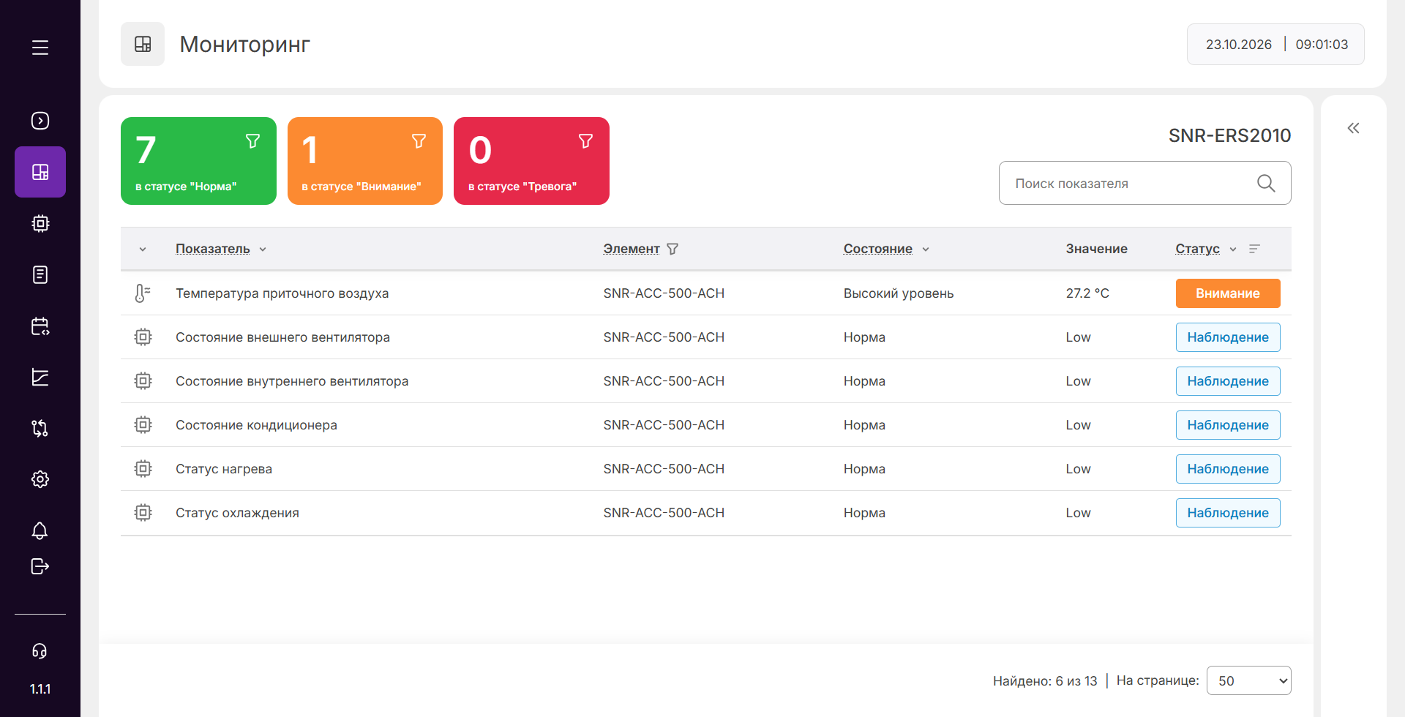Sort by the Показатель column header
The width and height of the screenshot is (1405, 717).
(x=213, y=249)
